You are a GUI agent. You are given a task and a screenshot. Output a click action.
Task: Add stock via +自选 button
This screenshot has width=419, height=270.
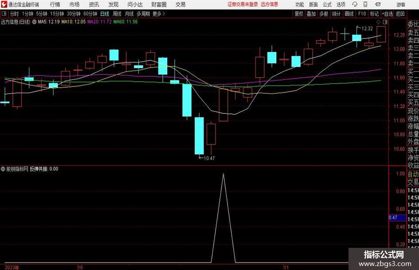[x=387, y=14]
